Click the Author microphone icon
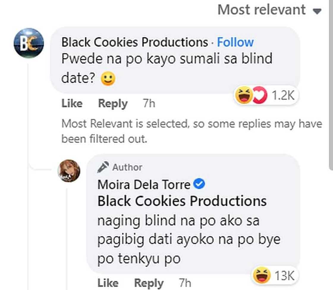The height and width of the screenshot is (290, 333). point(103,167)
